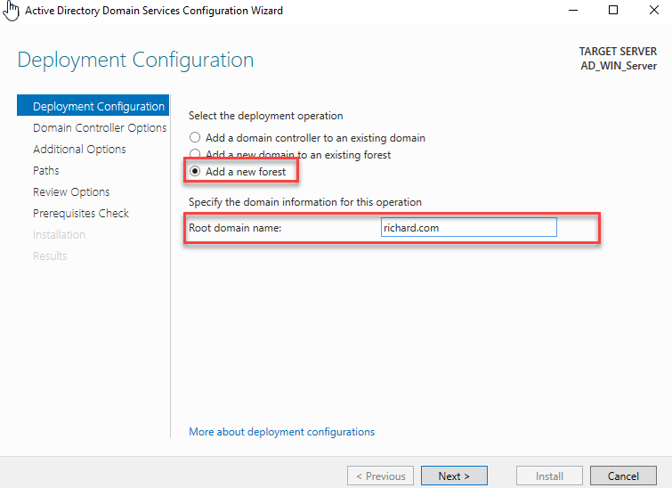Click the greyed-out Installation step

click(x=59, y=234)
